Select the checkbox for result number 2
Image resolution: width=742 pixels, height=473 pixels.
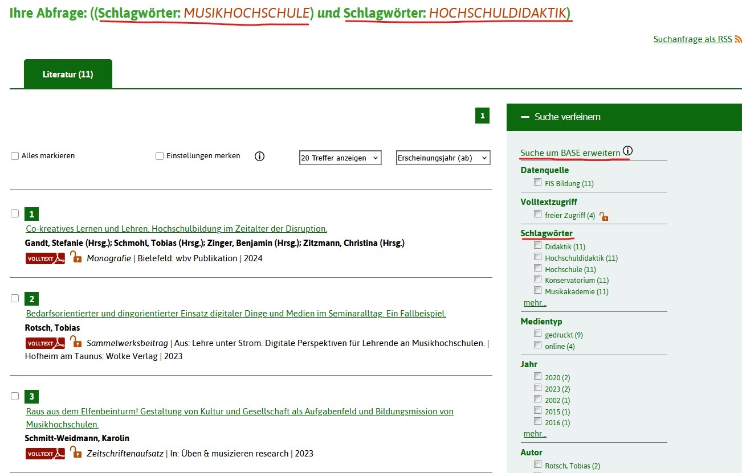pos(15,298)
